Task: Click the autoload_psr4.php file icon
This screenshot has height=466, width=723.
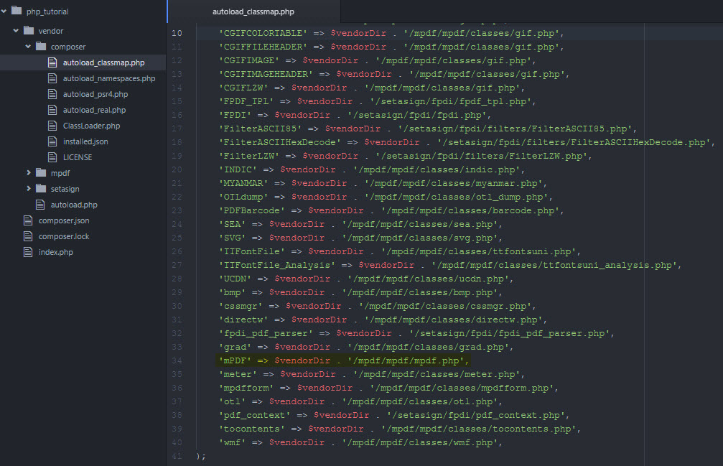Action: point(52,94)
